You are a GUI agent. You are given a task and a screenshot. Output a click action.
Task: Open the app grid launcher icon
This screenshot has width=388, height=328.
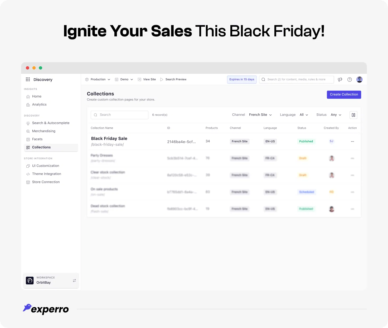(28, 79)
